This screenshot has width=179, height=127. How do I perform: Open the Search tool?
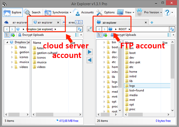[33, 12]
